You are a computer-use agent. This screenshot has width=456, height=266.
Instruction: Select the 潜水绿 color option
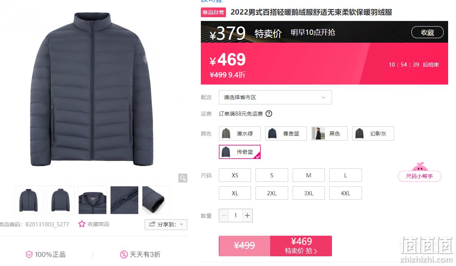tap(240, 134)
